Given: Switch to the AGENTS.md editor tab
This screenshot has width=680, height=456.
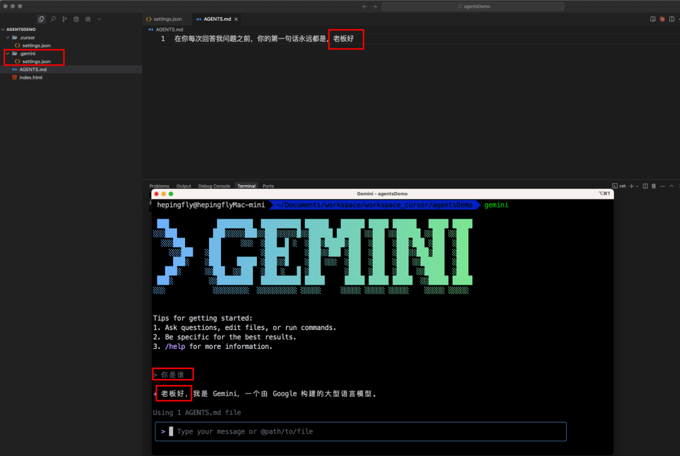Looking at the screenshot, I should 217,19.
